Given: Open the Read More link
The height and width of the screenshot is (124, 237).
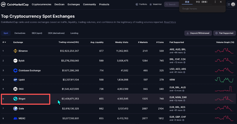Looking at the screenshot, I should coord(170,22).
